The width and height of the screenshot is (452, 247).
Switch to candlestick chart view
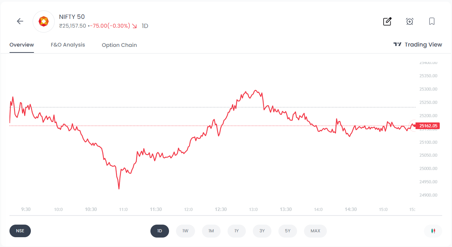433,231
